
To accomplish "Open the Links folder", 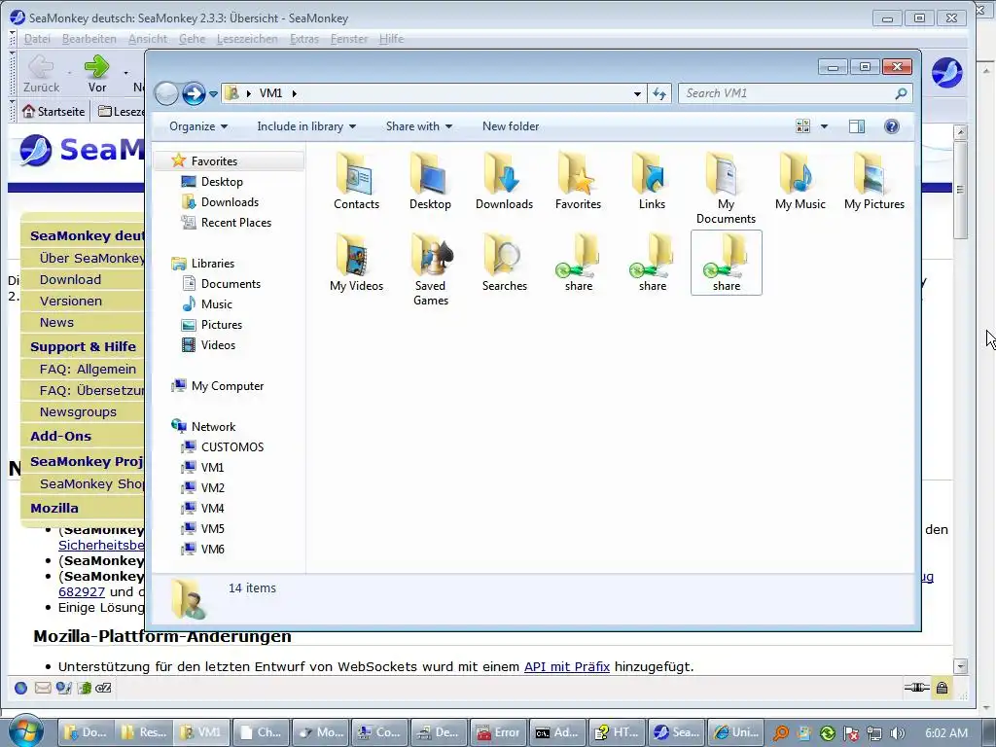I will coord(652,181).
